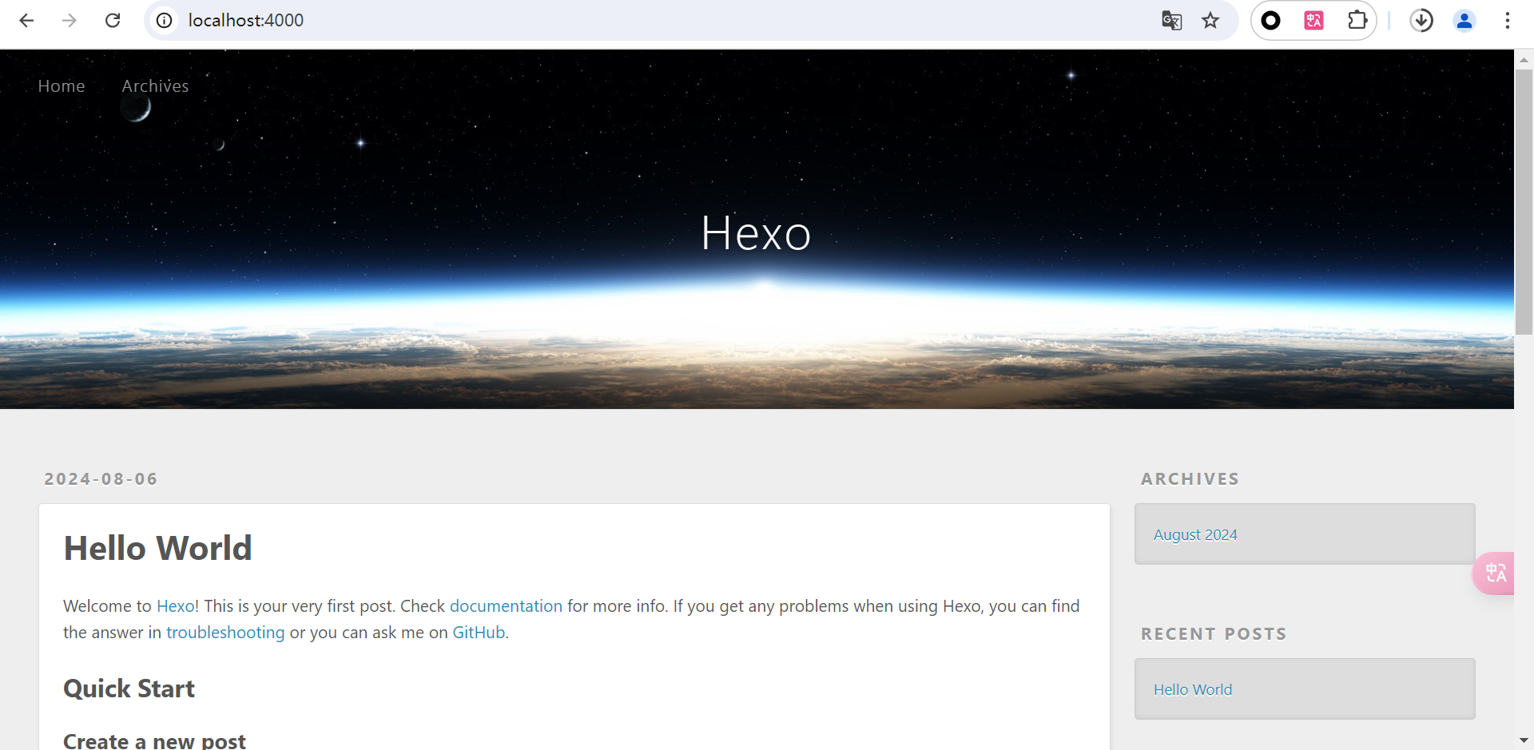The image size is (1534, 750).
Task: Open August 2024 archive link
Action: pos(1195,535)
